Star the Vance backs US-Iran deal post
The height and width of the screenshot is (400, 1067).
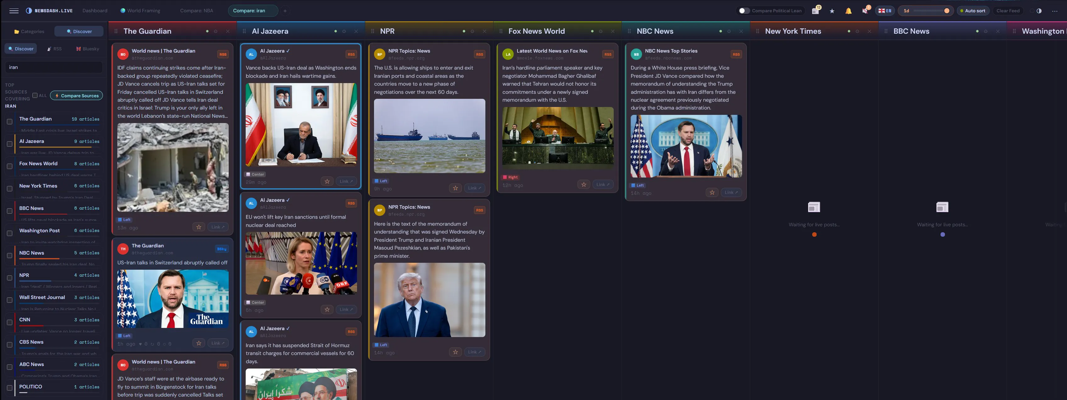pos(327,181)
